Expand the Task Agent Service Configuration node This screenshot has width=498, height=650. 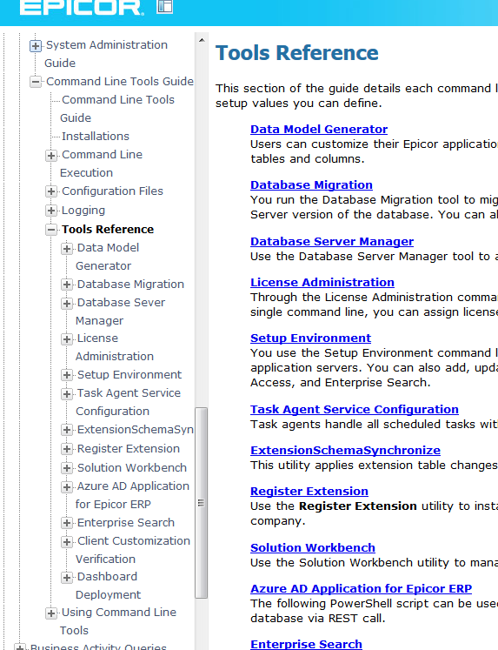tap(67, 393)
